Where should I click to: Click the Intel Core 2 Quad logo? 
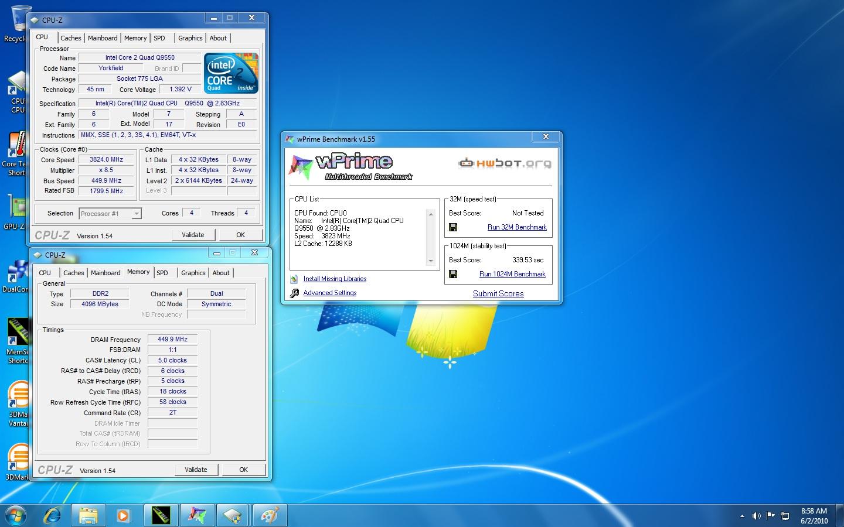pos(231,73)
